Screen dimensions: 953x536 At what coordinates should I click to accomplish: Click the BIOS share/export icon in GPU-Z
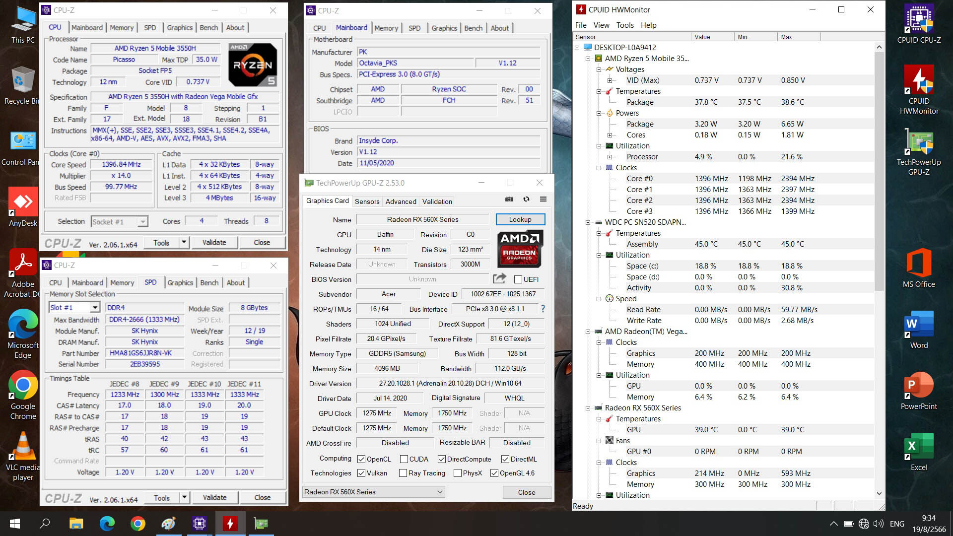(x=499, y=278)
